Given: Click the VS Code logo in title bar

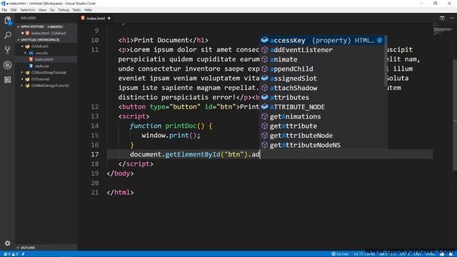Looking at the screenshot, I should coord(3,3).
